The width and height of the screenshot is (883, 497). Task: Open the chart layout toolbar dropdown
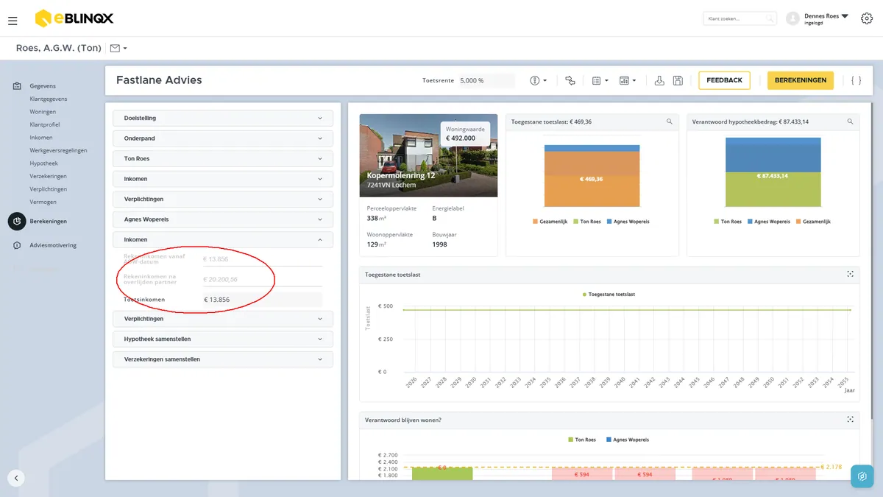point(628,80)
